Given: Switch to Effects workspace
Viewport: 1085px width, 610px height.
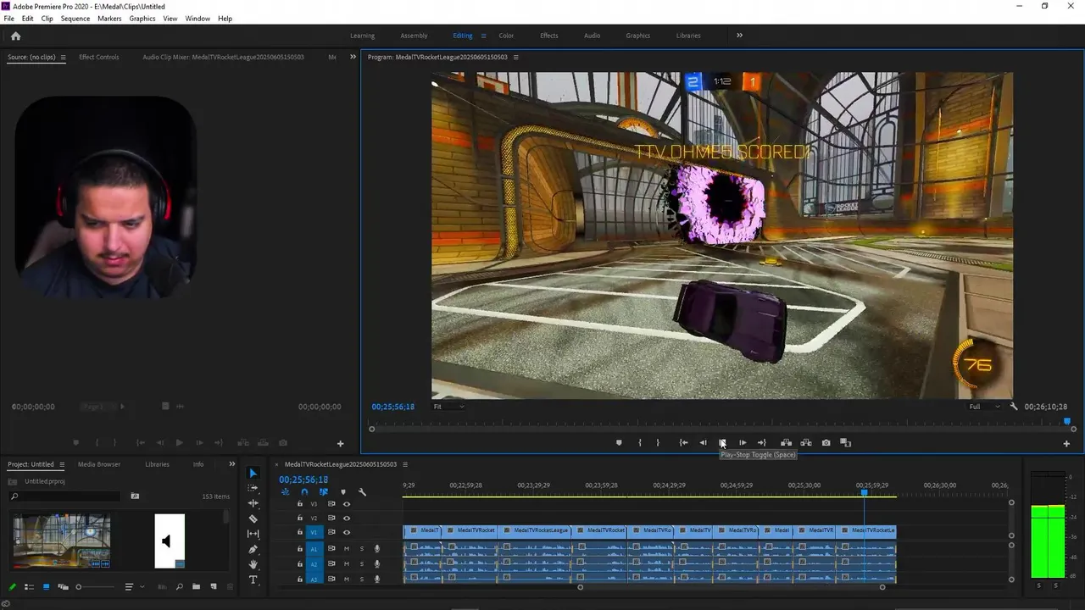Looking at the screenshot, I should coord(549,36).
